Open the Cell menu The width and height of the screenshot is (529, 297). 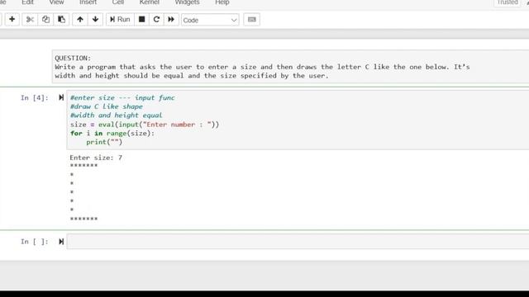(118, 2)
